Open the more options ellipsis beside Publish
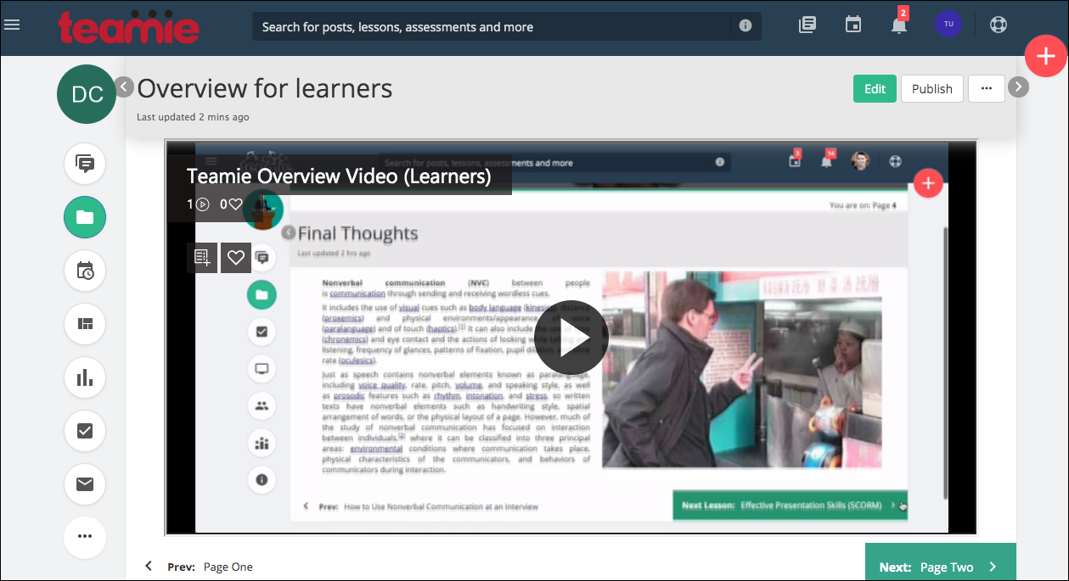 click(x=986, y=89)
